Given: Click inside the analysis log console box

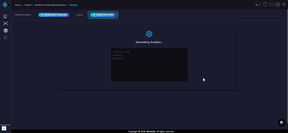Looking at the screenshot, I should 149,65.
